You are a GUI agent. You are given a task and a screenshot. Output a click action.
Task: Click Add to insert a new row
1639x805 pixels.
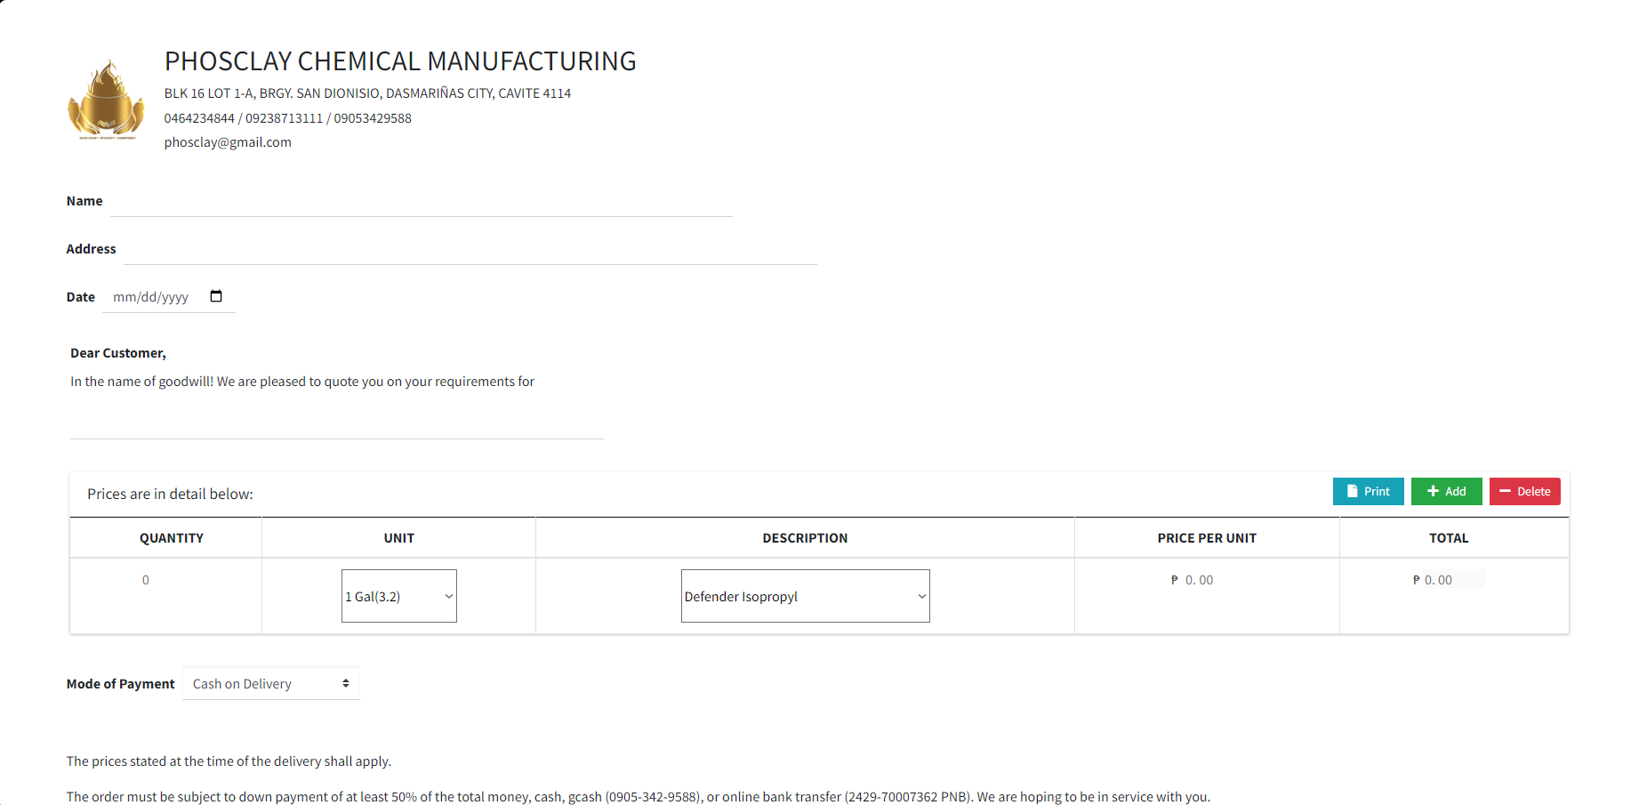[x=1446, y=491]
